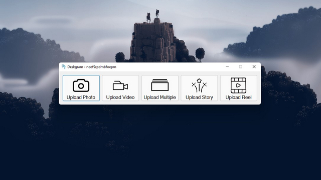Click the "Deskgram - ncof9rpdmbfoepm" title text
This screenshot has height=180, width=321.
coord(92,67)
